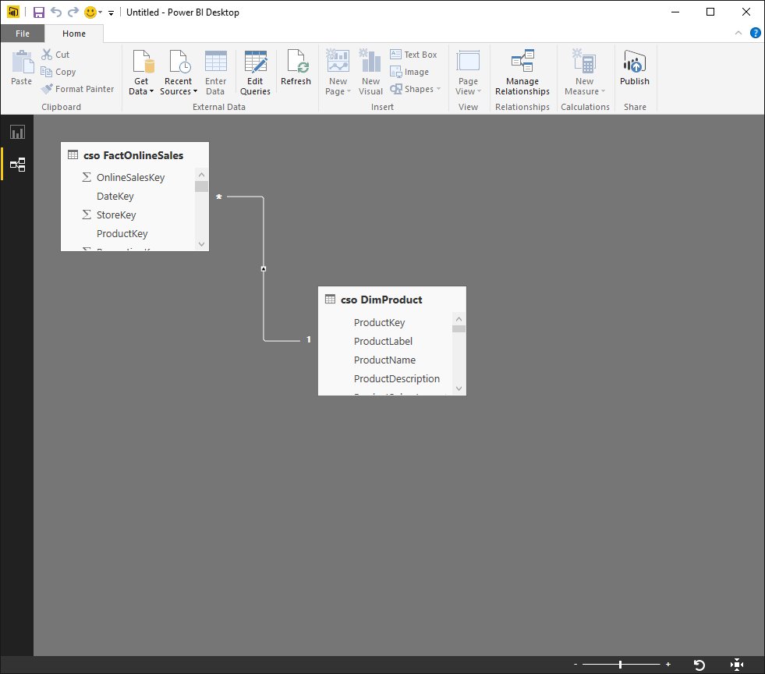Open the File menu

tap(23, 34)
